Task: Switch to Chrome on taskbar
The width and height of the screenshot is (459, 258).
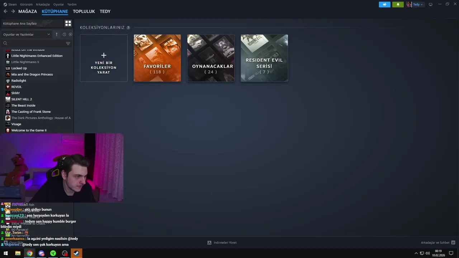Action: [29, 253]
